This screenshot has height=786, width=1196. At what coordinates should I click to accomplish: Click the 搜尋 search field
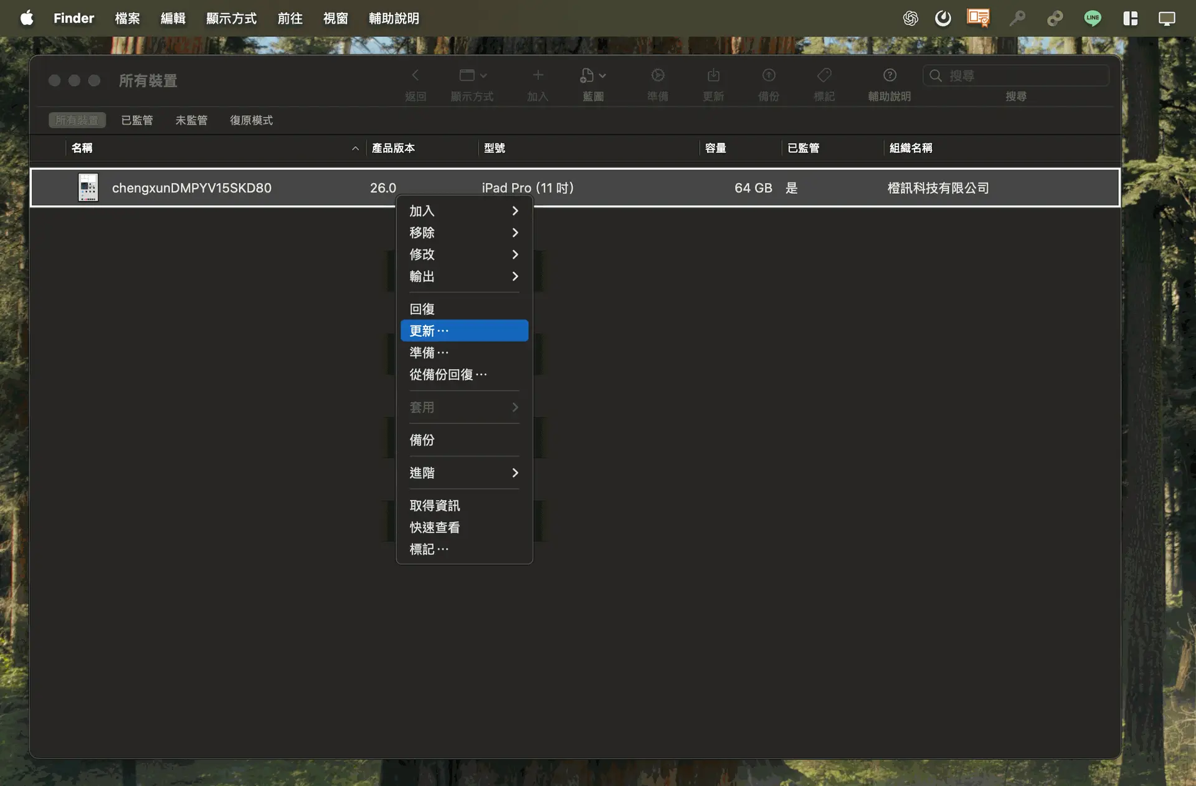1022,76
